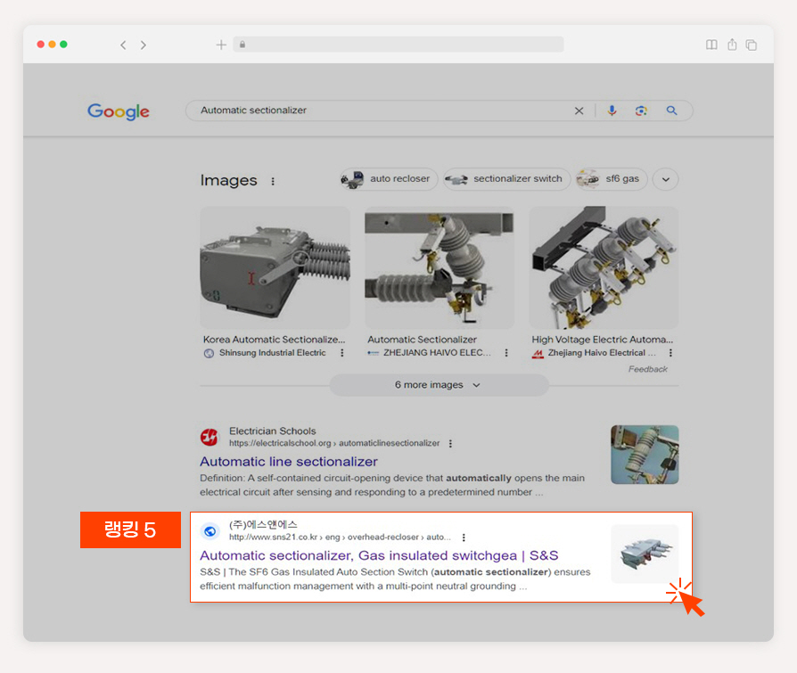
Task: Close the browser window with red button
Action: pyautogui.click(x=41, y=45)
